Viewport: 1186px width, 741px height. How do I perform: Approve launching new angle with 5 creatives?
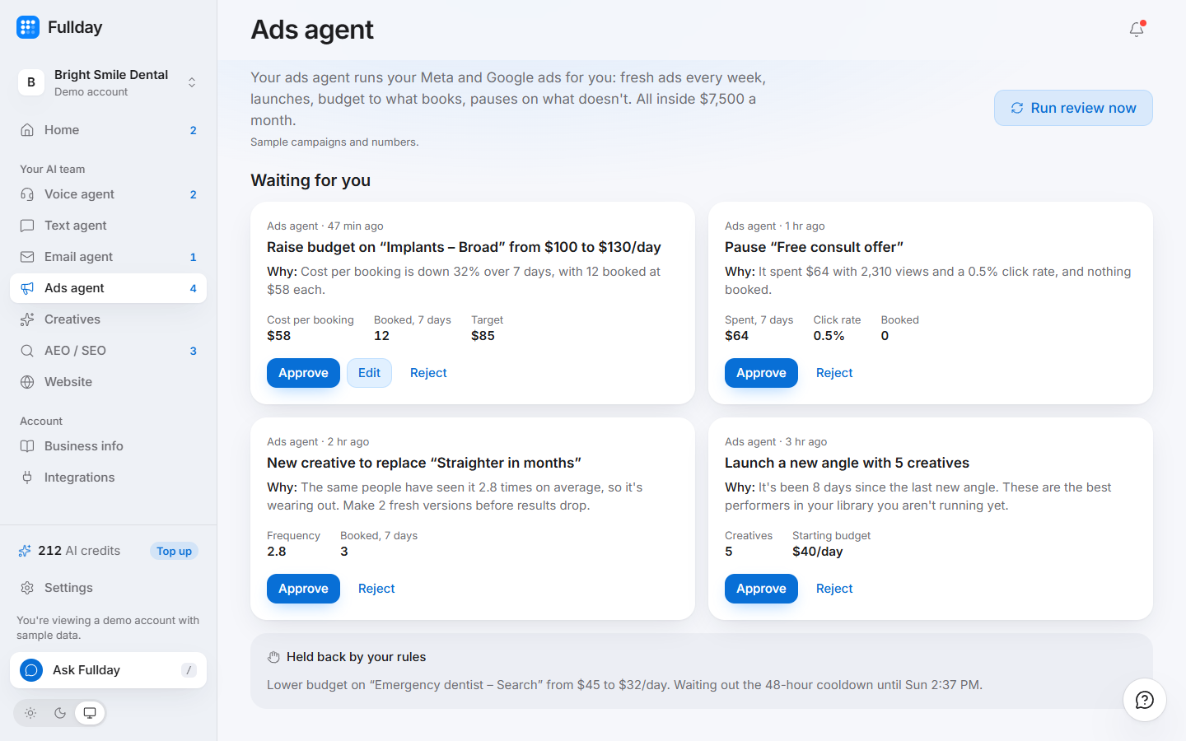[x=761, y=589]
